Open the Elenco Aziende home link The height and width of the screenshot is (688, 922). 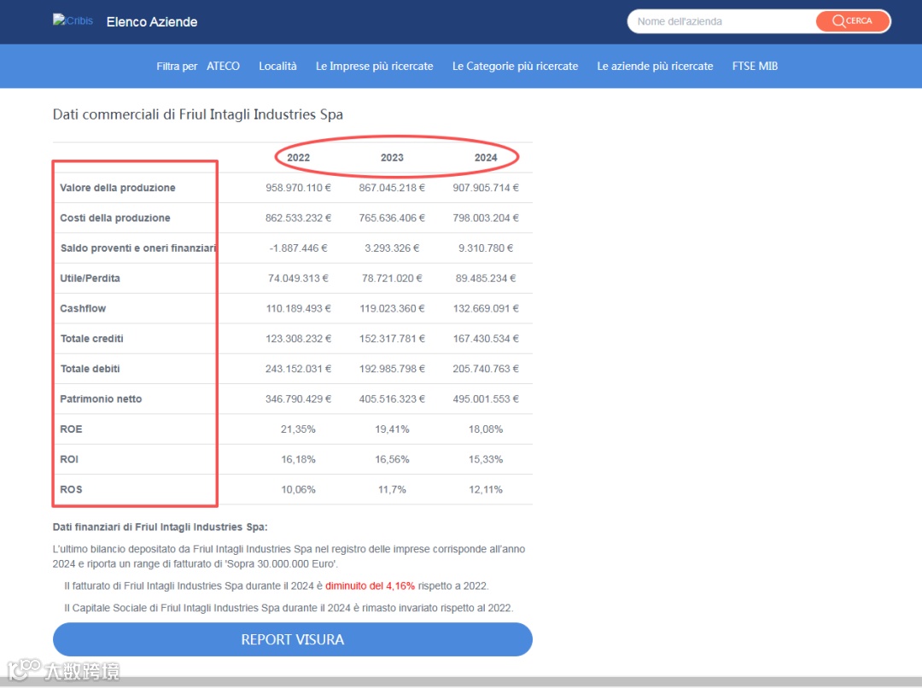[152, 21]
